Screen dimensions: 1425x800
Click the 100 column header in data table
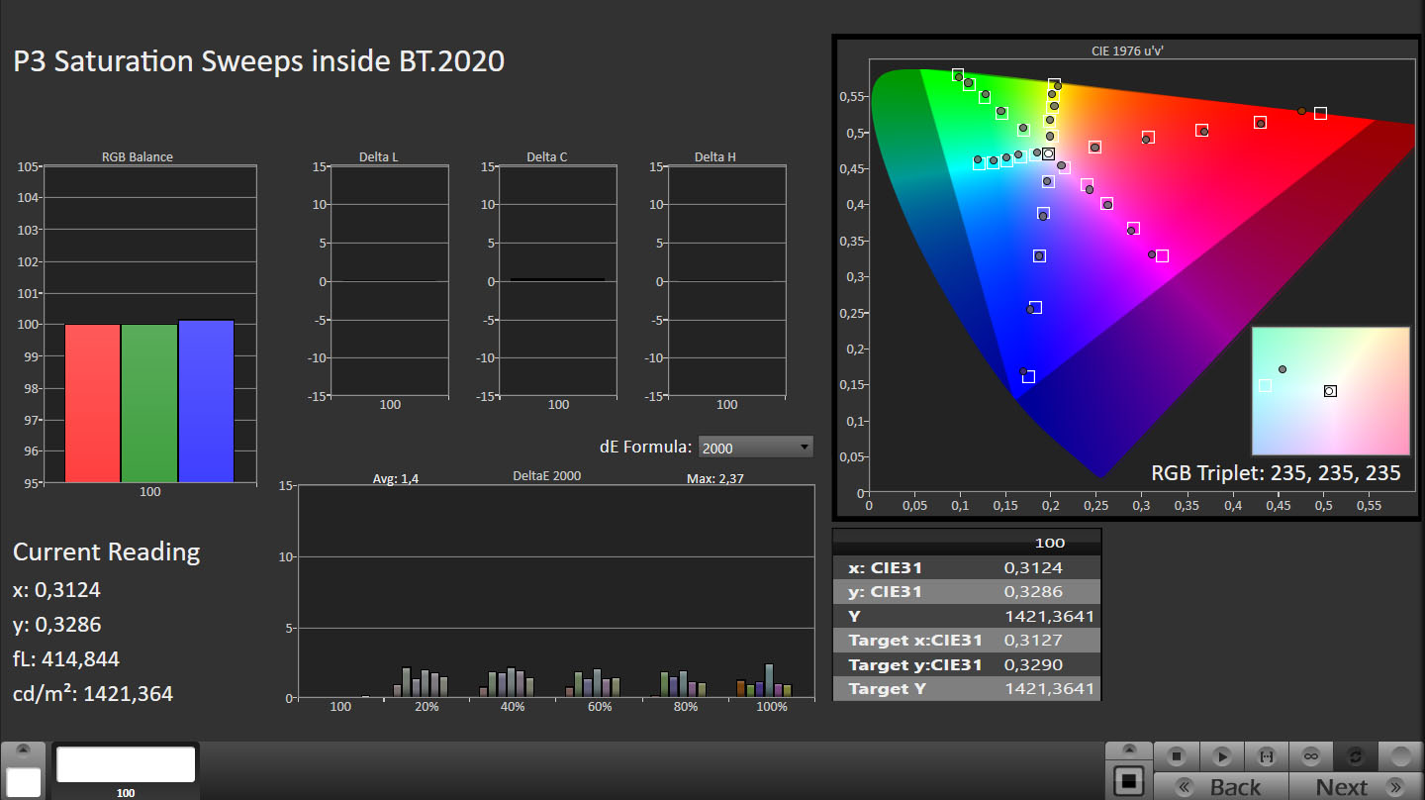1049,543
